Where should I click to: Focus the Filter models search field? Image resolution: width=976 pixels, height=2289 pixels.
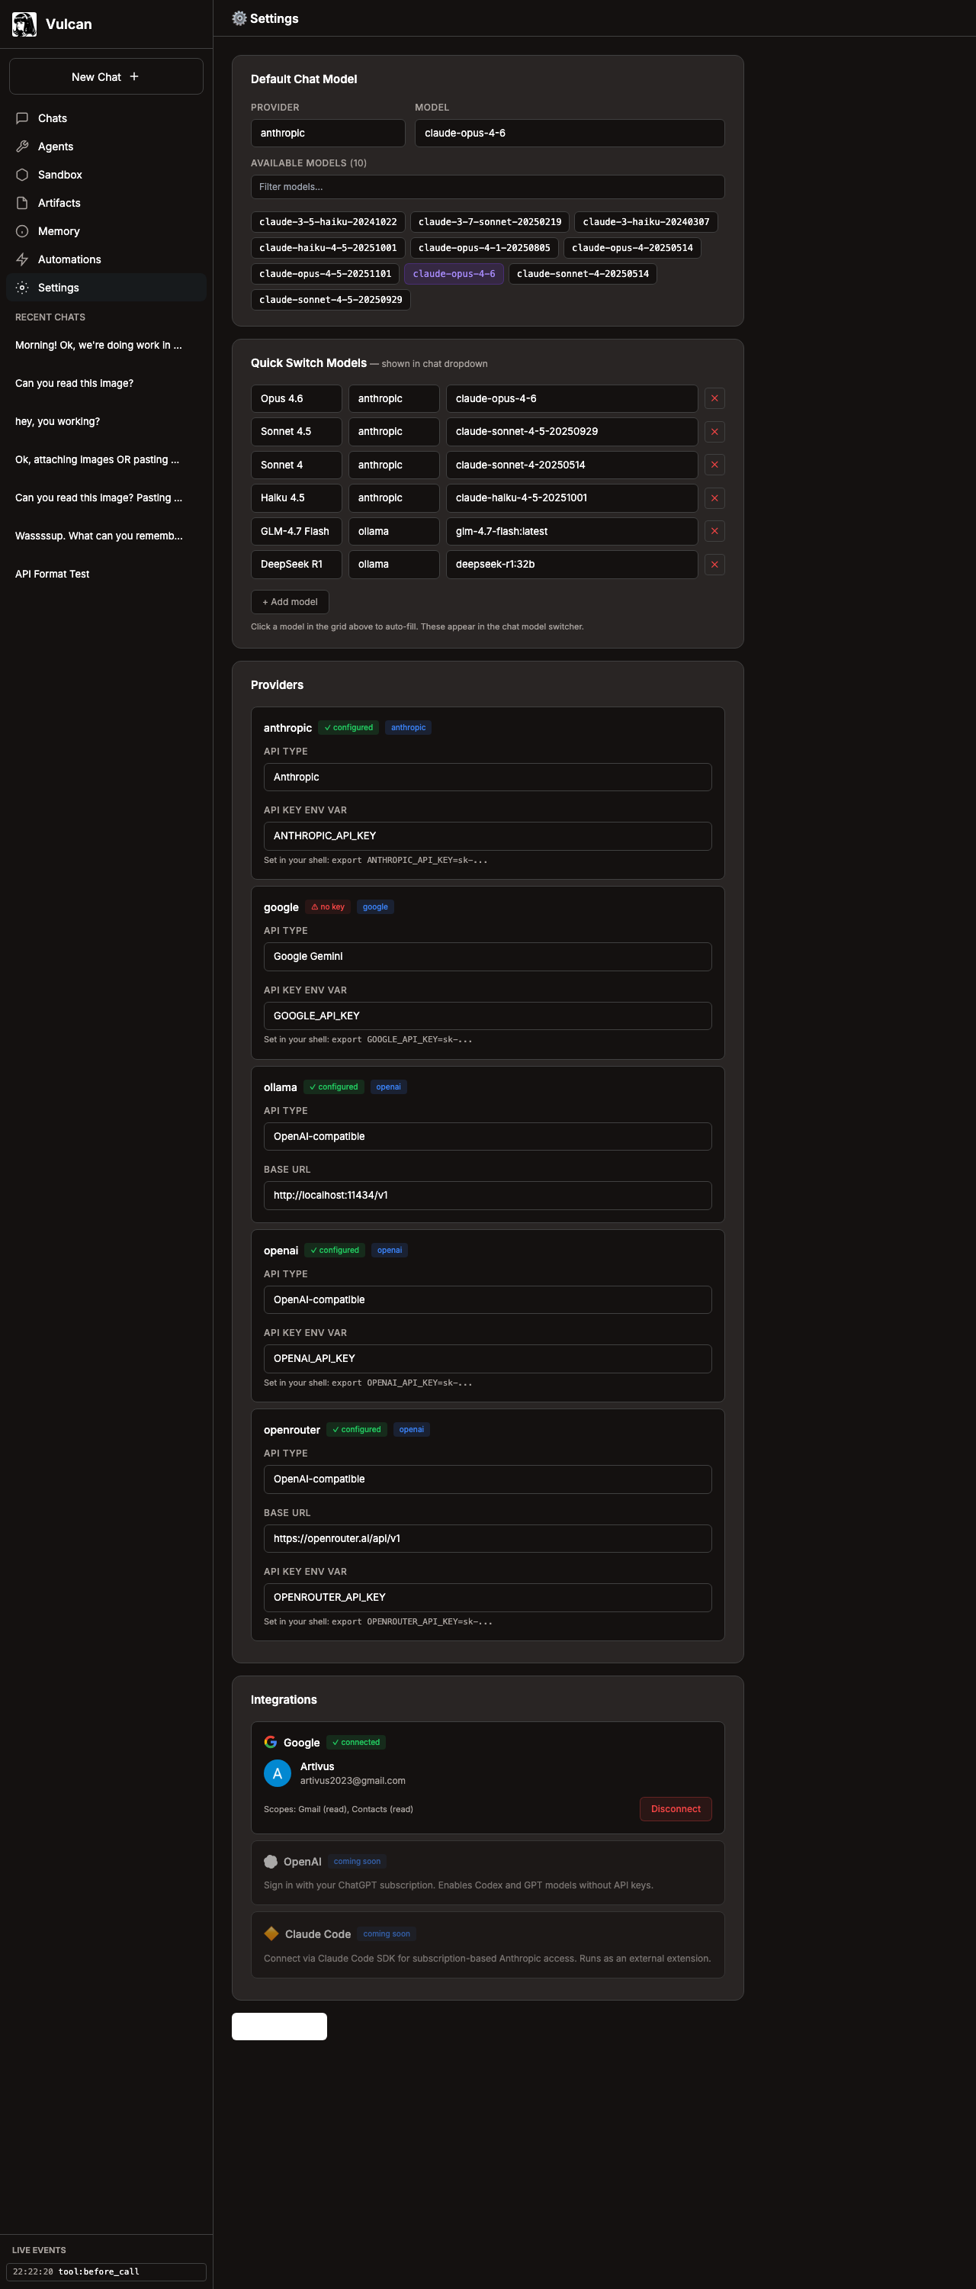pos(486,188)
